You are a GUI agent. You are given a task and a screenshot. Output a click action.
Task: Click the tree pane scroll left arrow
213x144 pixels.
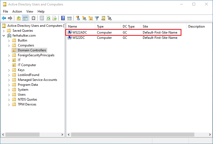pos(3,134)
